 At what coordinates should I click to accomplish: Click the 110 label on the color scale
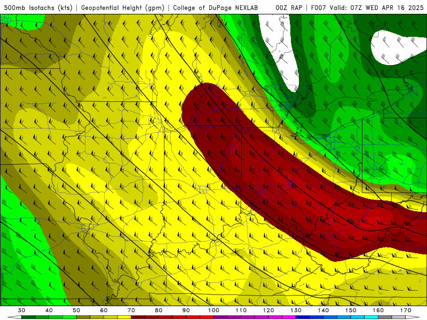241,310
